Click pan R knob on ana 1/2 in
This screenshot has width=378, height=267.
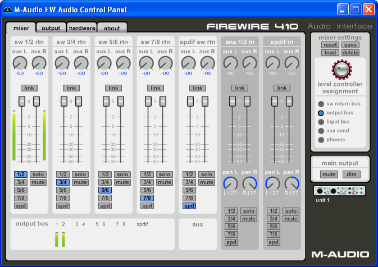[x=249, y=183]
